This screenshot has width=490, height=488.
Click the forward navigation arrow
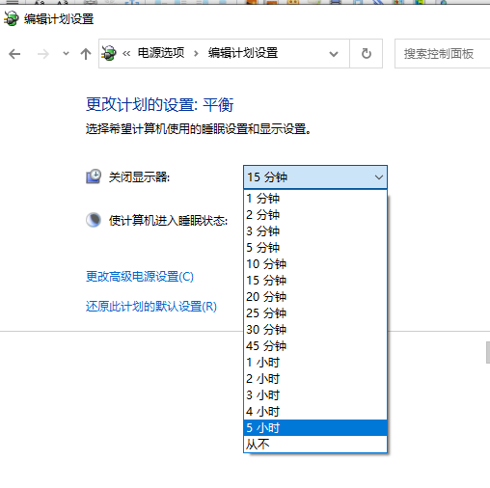tap(43, 54)
